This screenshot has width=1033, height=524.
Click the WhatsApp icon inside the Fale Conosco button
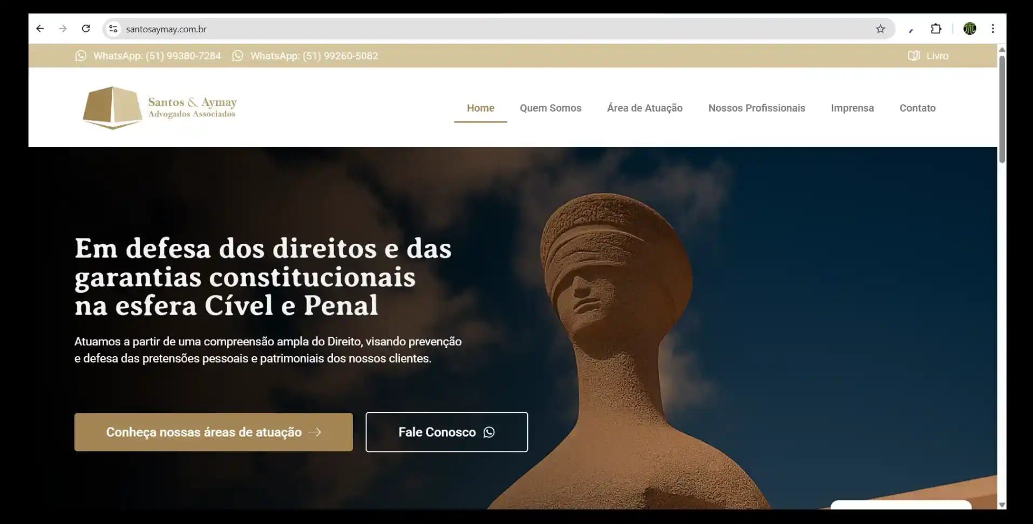[489, 432]
